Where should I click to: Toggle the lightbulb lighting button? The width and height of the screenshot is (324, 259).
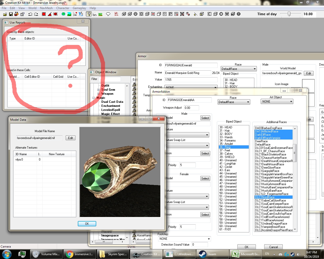click(89, 14)
